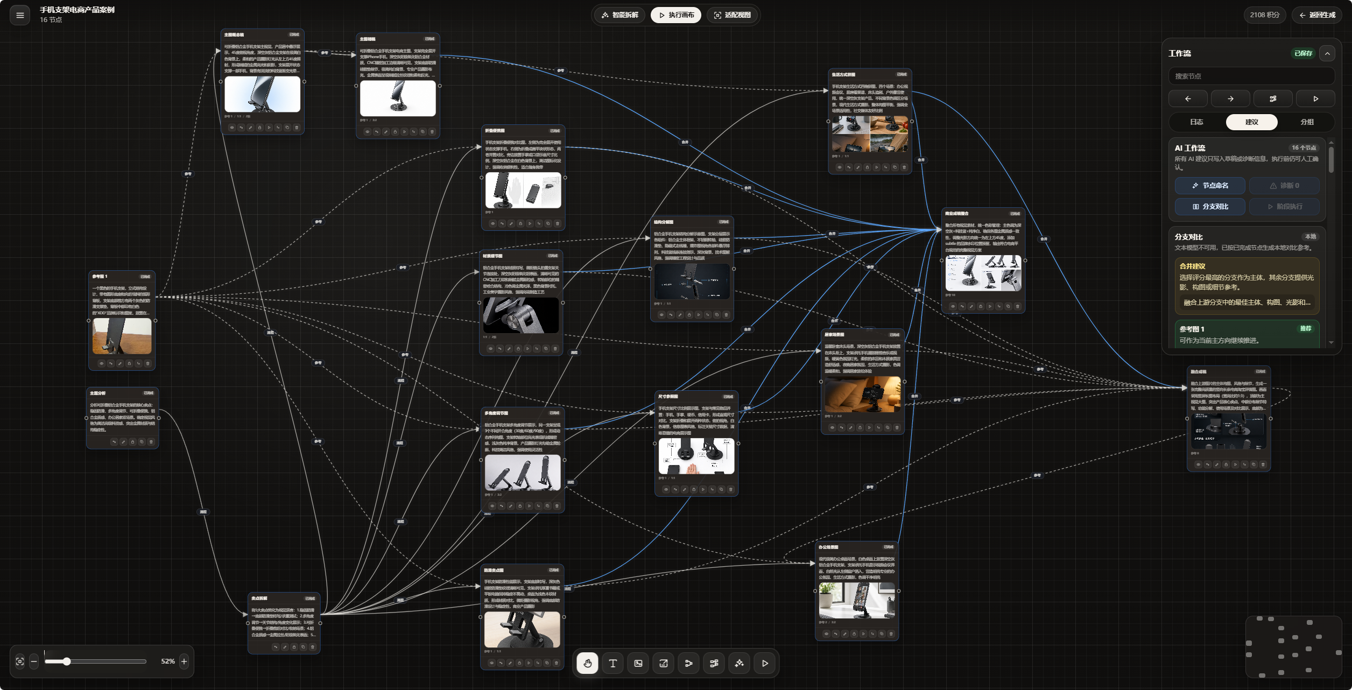Click the 办公场景图 node thumbnail
The image size is (1352, 690).
pyautogui.click(x=857, y=601)
